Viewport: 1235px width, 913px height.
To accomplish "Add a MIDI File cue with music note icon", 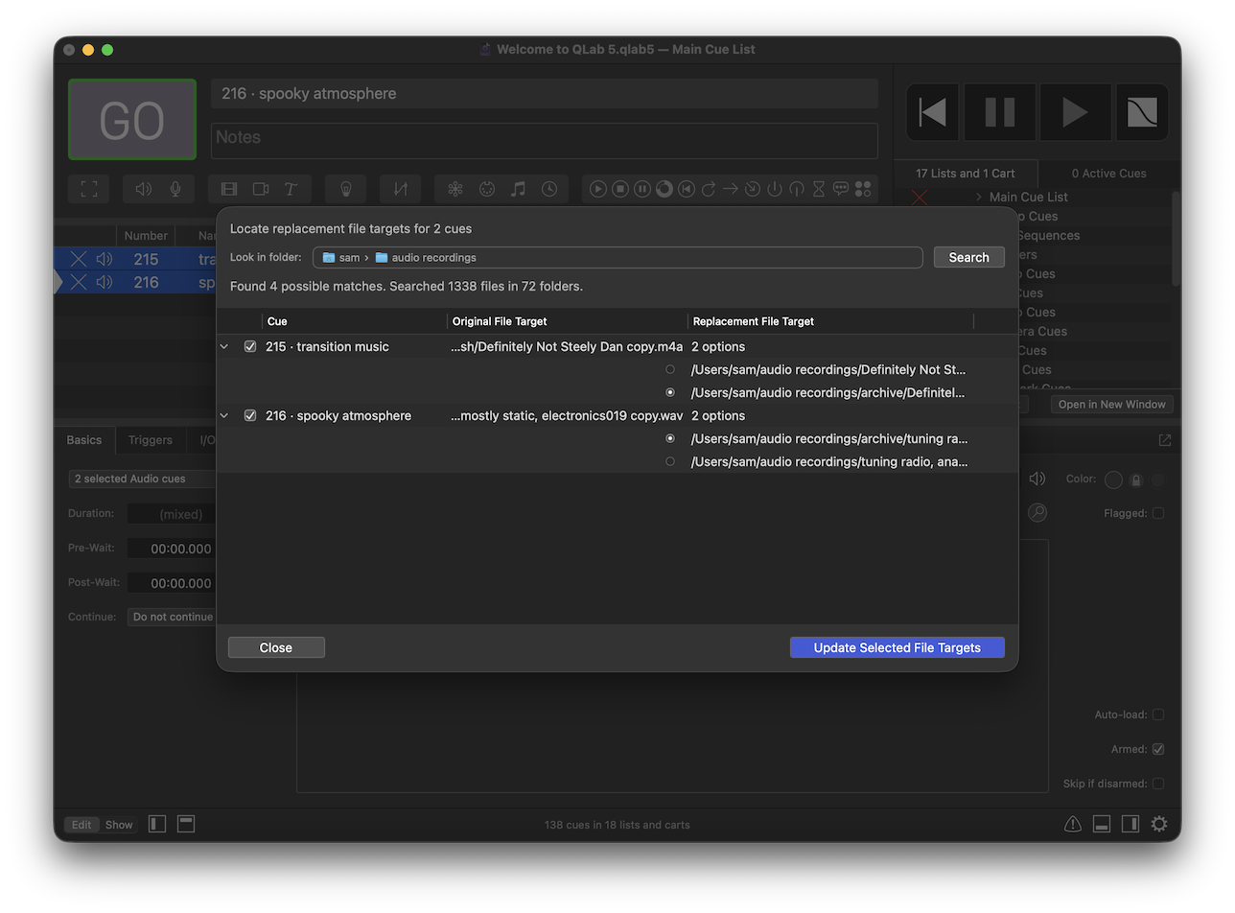I will (x=518, y=189).
